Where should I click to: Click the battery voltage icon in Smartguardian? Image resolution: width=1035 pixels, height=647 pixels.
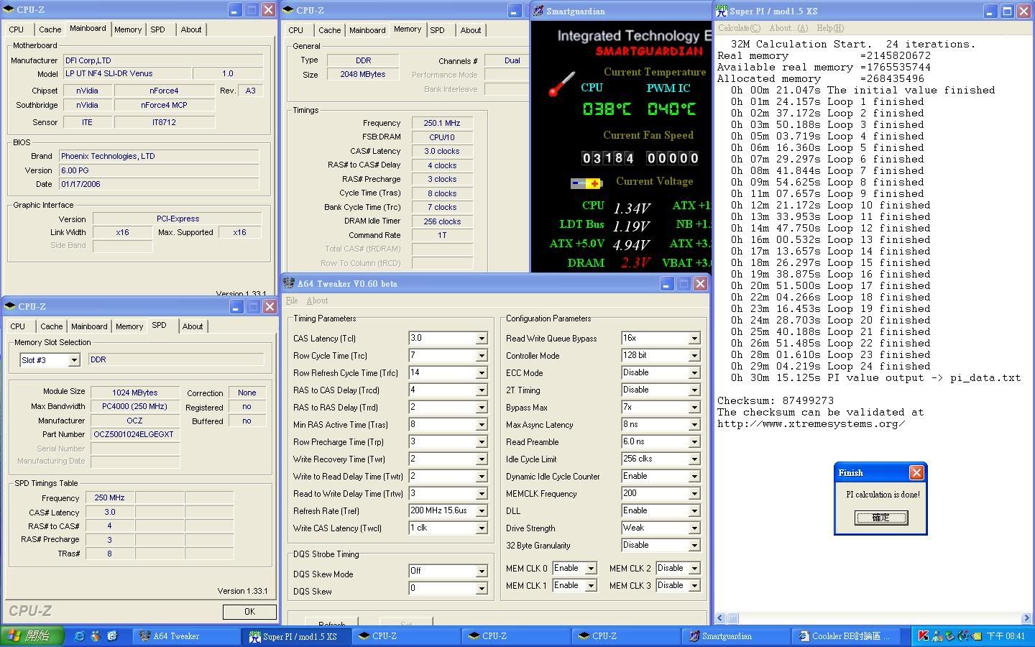pos(586,183)
